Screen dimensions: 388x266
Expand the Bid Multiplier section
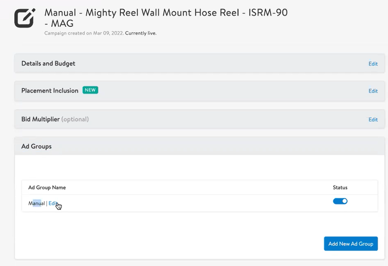pos(40,119)
